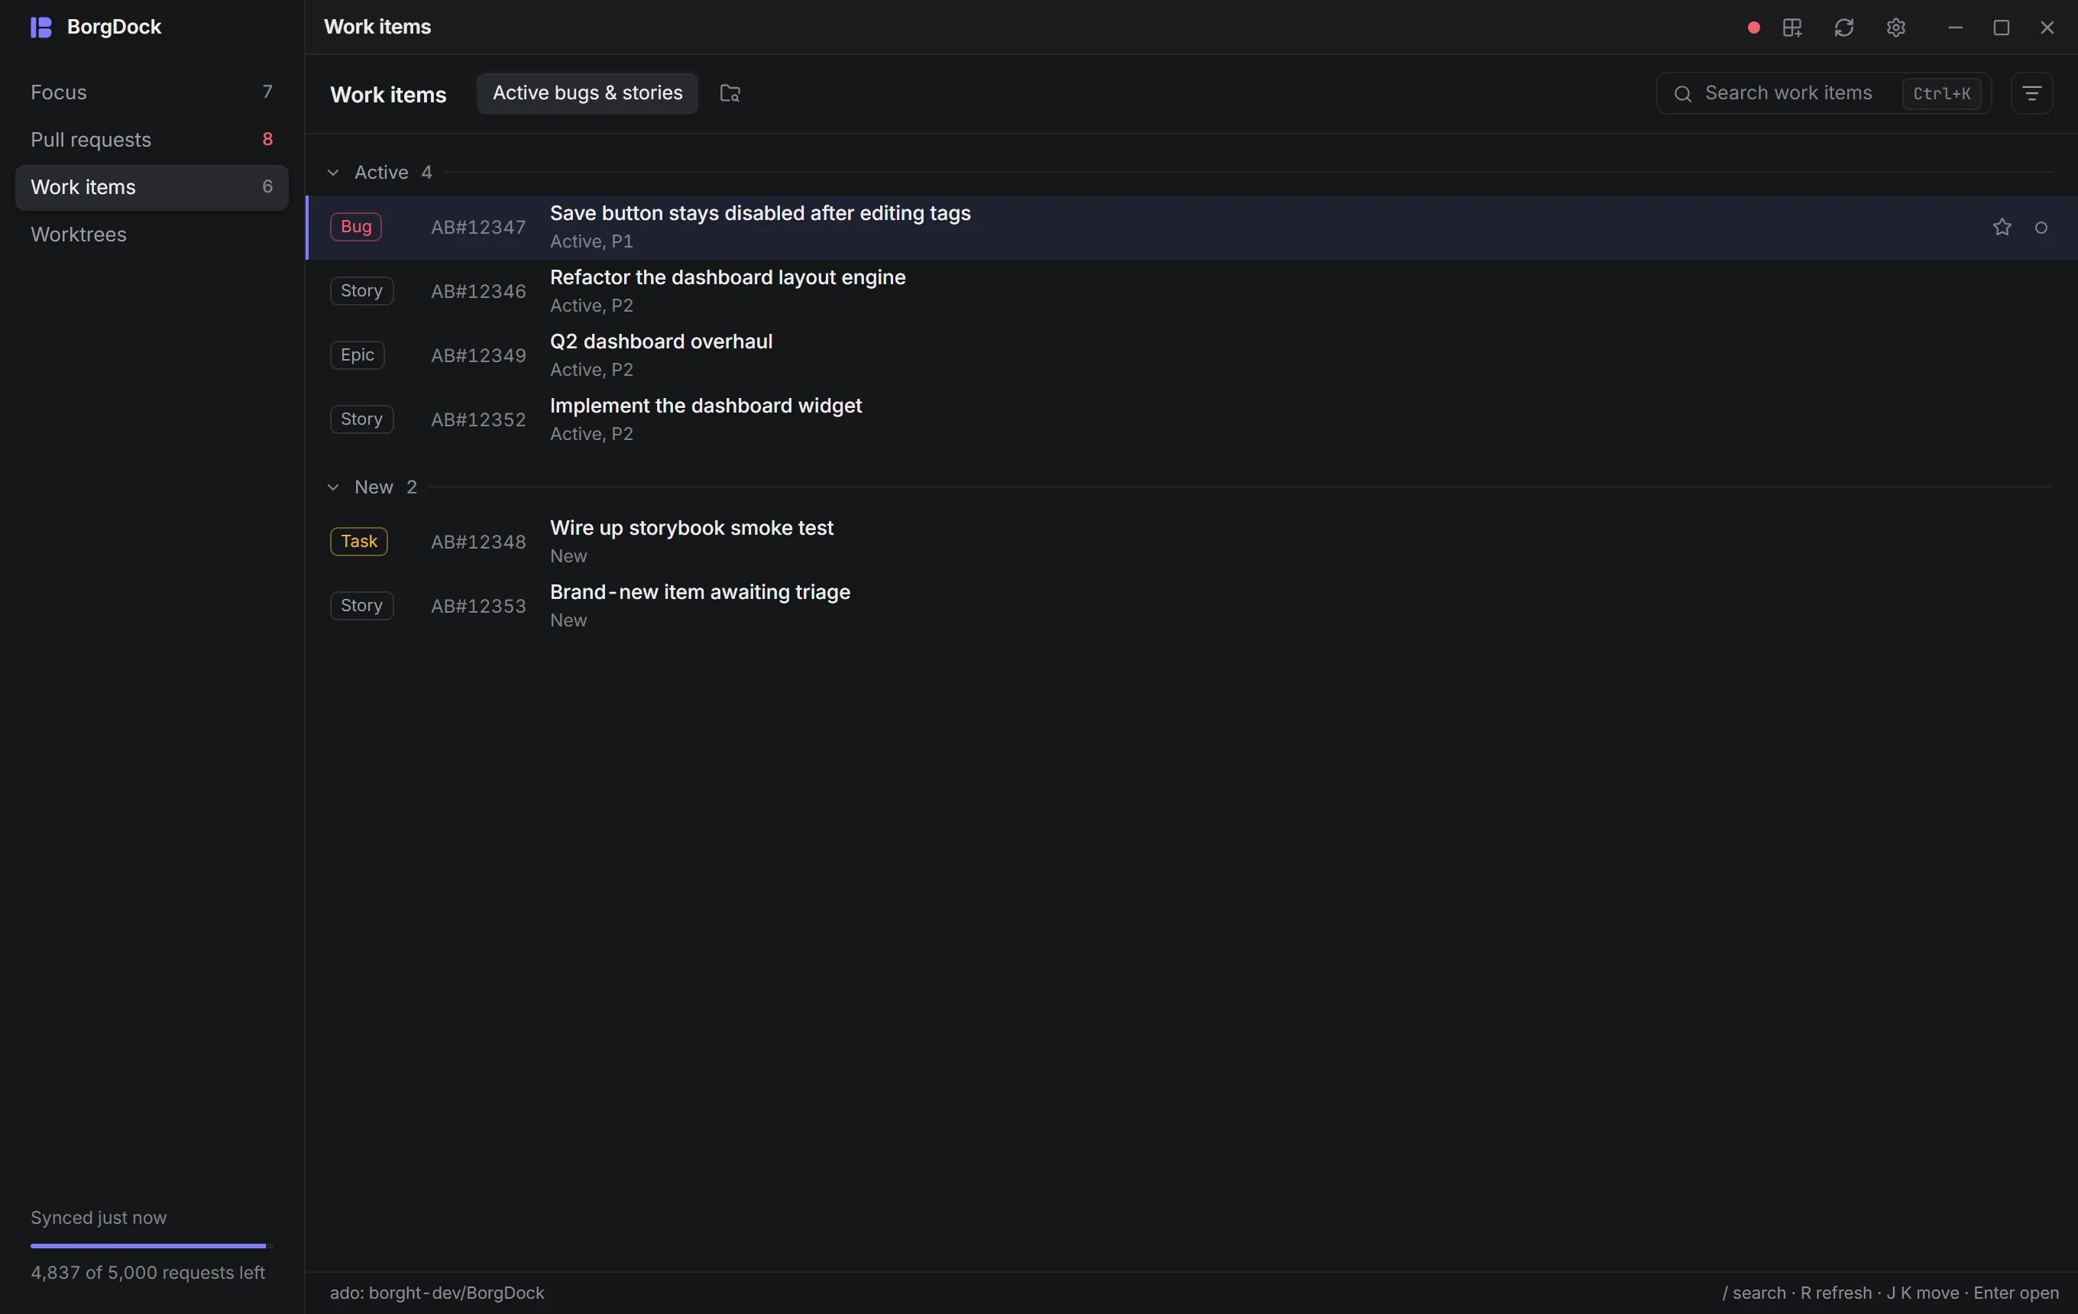Click 4,837 of 5,000 requests left text
Viewport: 2078px width, 1314px height.
tap(147, 1273)
